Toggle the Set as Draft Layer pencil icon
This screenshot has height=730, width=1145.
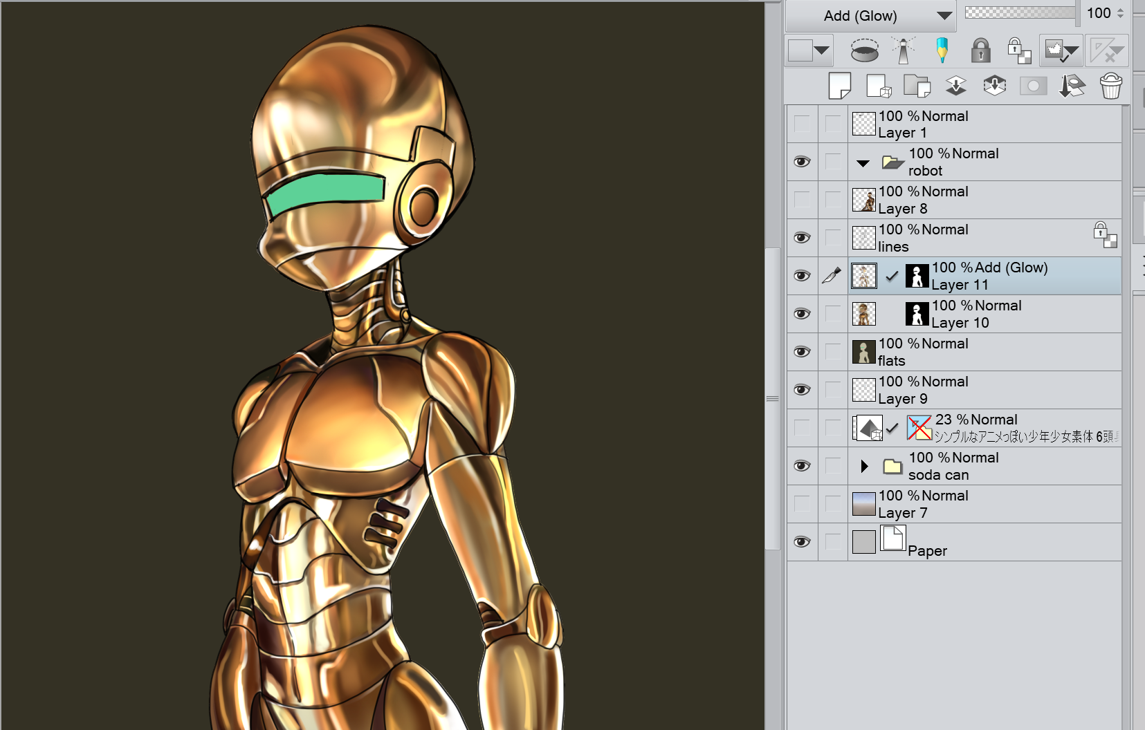[942, 50]
